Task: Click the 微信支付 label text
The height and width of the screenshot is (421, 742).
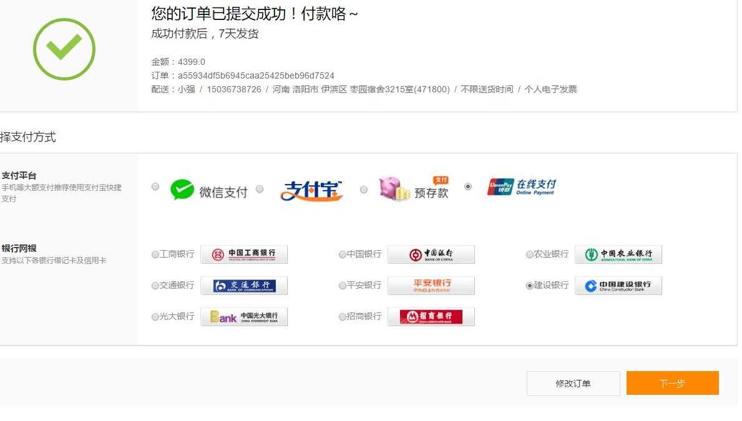Action: 223,192
